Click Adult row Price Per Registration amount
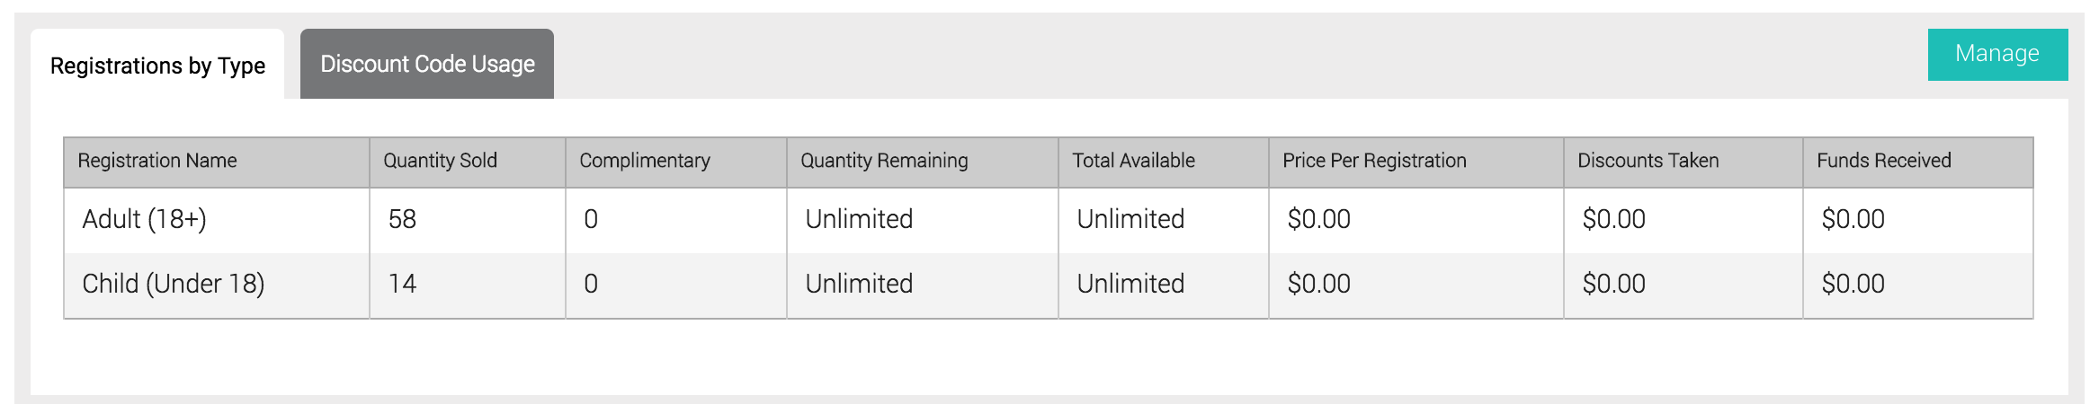 [1318, 219]
